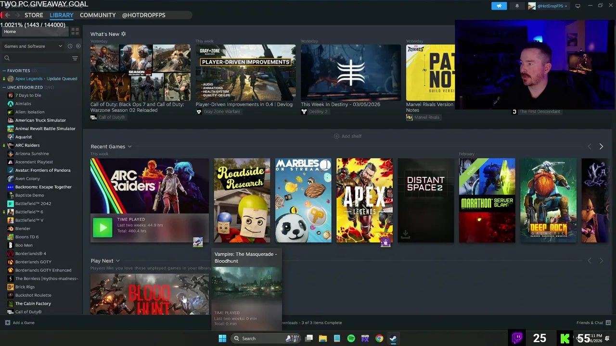Open Google Chrome from taskbar
The image size is (616, 346).
[x=379, y=338]
